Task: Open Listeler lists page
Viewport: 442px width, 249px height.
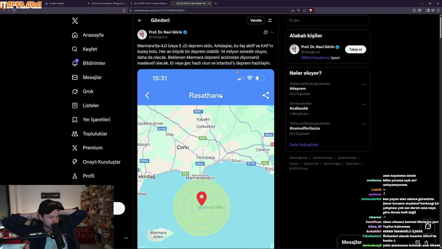Action: 85,105
